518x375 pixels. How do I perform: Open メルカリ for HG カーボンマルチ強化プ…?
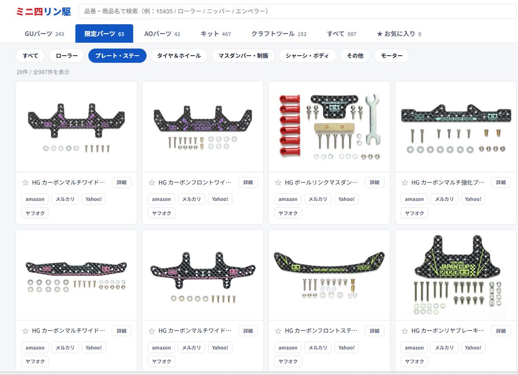point(445,199)
